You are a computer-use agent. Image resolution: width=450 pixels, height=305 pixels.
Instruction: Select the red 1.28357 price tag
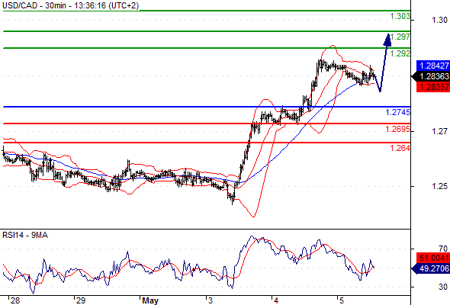coord(433,87)
